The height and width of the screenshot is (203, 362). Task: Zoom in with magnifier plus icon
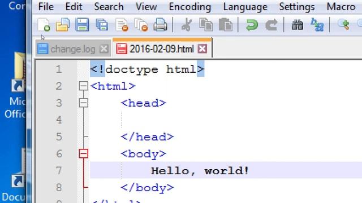(x=343, y=24)
